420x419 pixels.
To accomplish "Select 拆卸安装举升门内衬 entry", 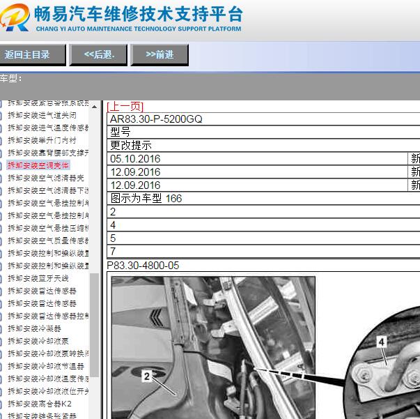I will pos(42,140).
